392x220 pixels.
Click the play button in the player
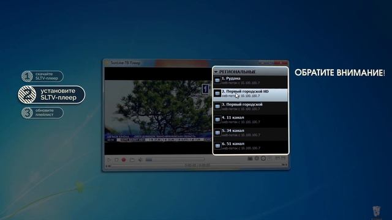click(109, 159)
